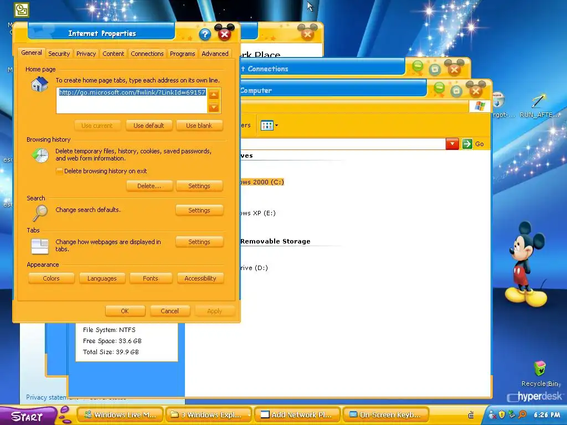This screenshot has width=567, height=425.
Task: Click home page box scroll down arrow
Action: point(214,107)
